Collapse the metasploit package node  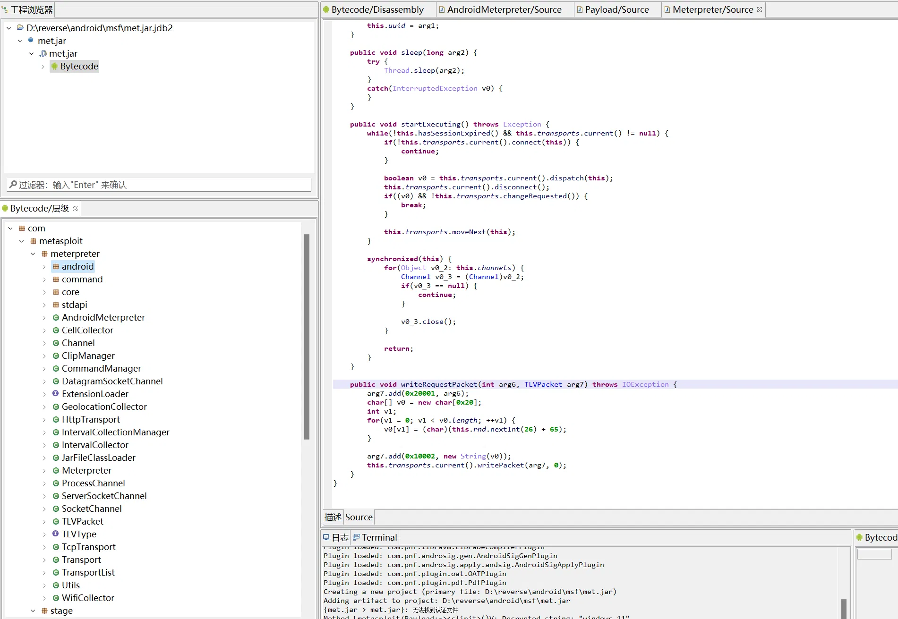22,241
